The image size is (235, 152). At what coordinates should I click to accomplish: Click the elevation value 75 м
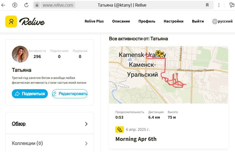pos(172,117)
